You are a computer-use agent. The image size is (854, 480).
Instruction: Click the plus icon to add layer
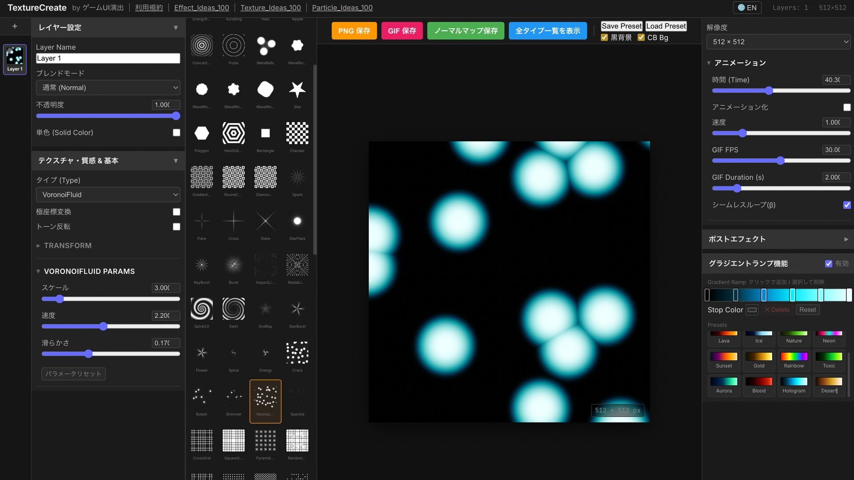click(15, 27)
